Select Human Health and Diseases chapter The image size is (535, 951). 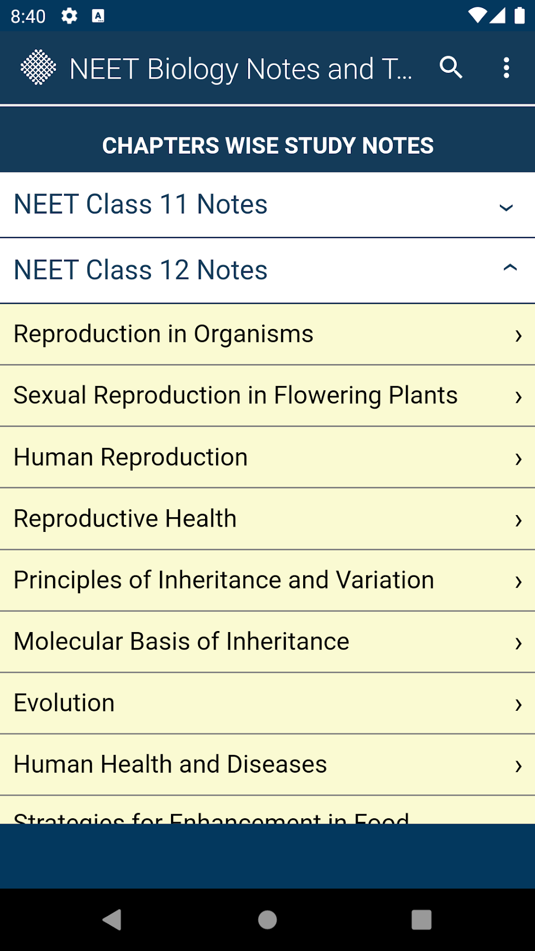click(x=170, y=764)
